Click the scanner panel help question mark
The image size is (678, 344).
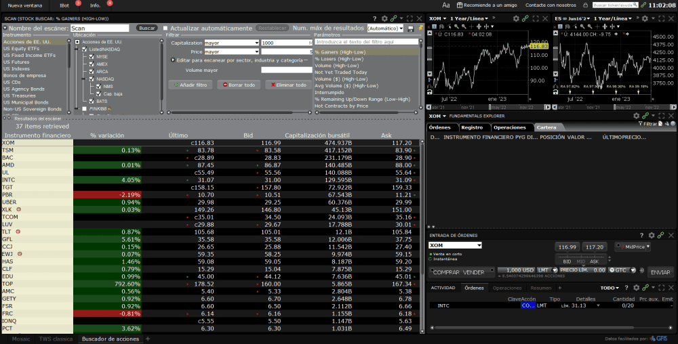click(375, 18)
